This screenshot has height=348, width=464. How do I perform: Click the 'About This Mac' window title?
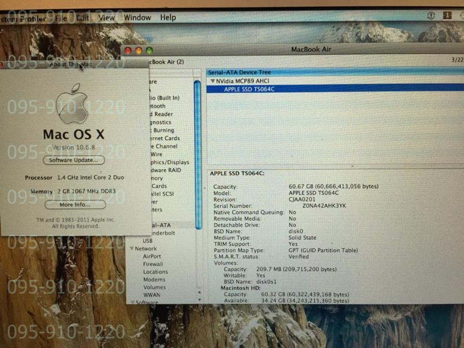coord(71,64)
